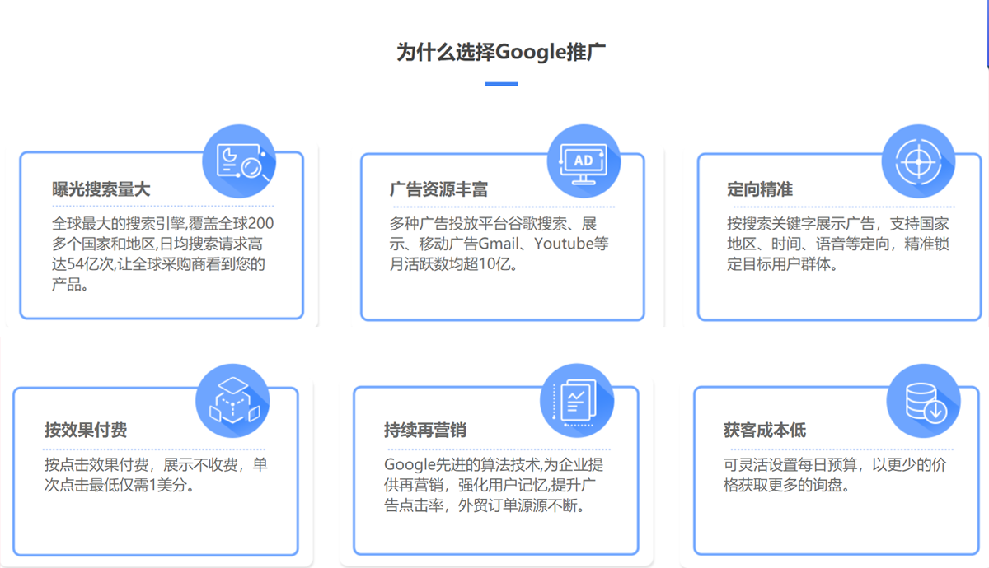Image resolution: width=989 pixels, height=568 pixels.
Task: Click the 按效果付费 card title
Action: pos(86,430)
